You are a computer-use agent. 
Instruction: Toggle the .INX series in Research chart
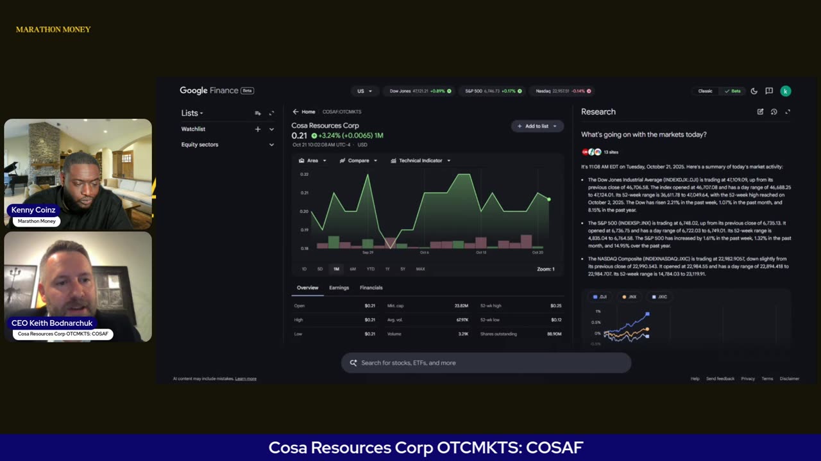tap(629, 297)
